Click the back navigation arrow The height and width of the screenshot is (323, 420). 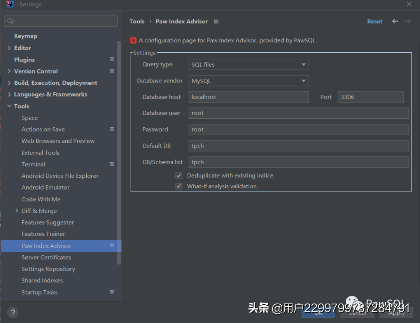coord(395,21)
